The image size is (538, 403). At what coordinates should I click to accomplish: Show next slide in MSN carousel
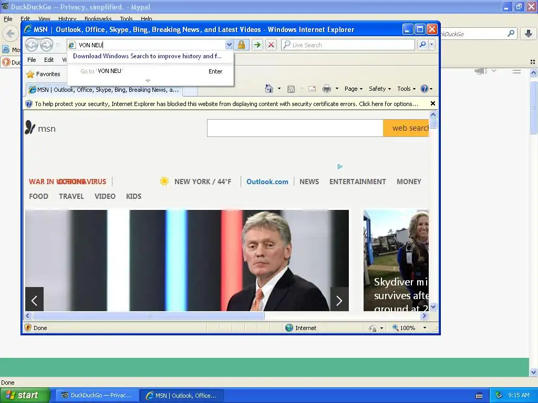pos(339,300)
